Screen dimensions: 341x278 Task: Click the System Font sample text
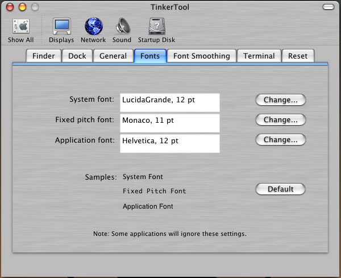(143, 177)
